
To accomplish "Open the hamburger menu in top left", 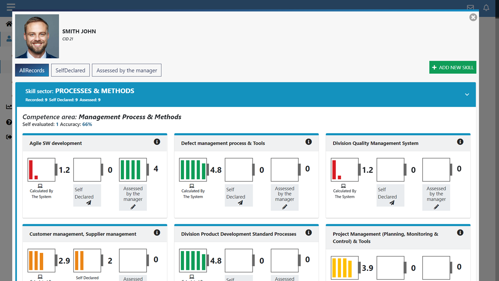I will point(11,7).
